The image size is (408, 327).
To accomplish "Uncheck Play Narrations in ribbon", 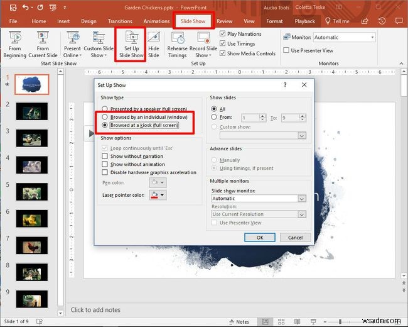I will 222,33.
